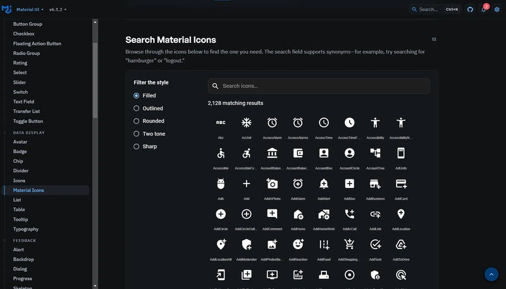Pick the AddAPhoto camera icon
Viewport: 506px width, 289px height.
(x=272, y=183)
